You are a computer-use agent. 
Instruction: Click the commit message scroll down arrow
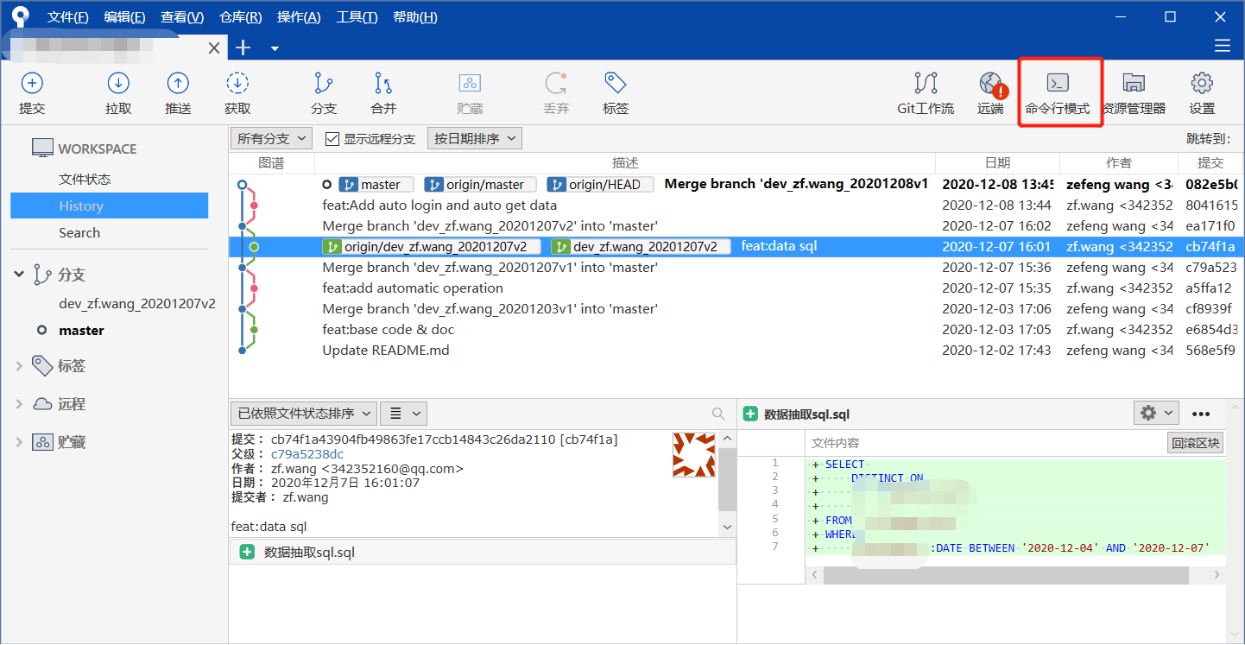coord(727,527)
